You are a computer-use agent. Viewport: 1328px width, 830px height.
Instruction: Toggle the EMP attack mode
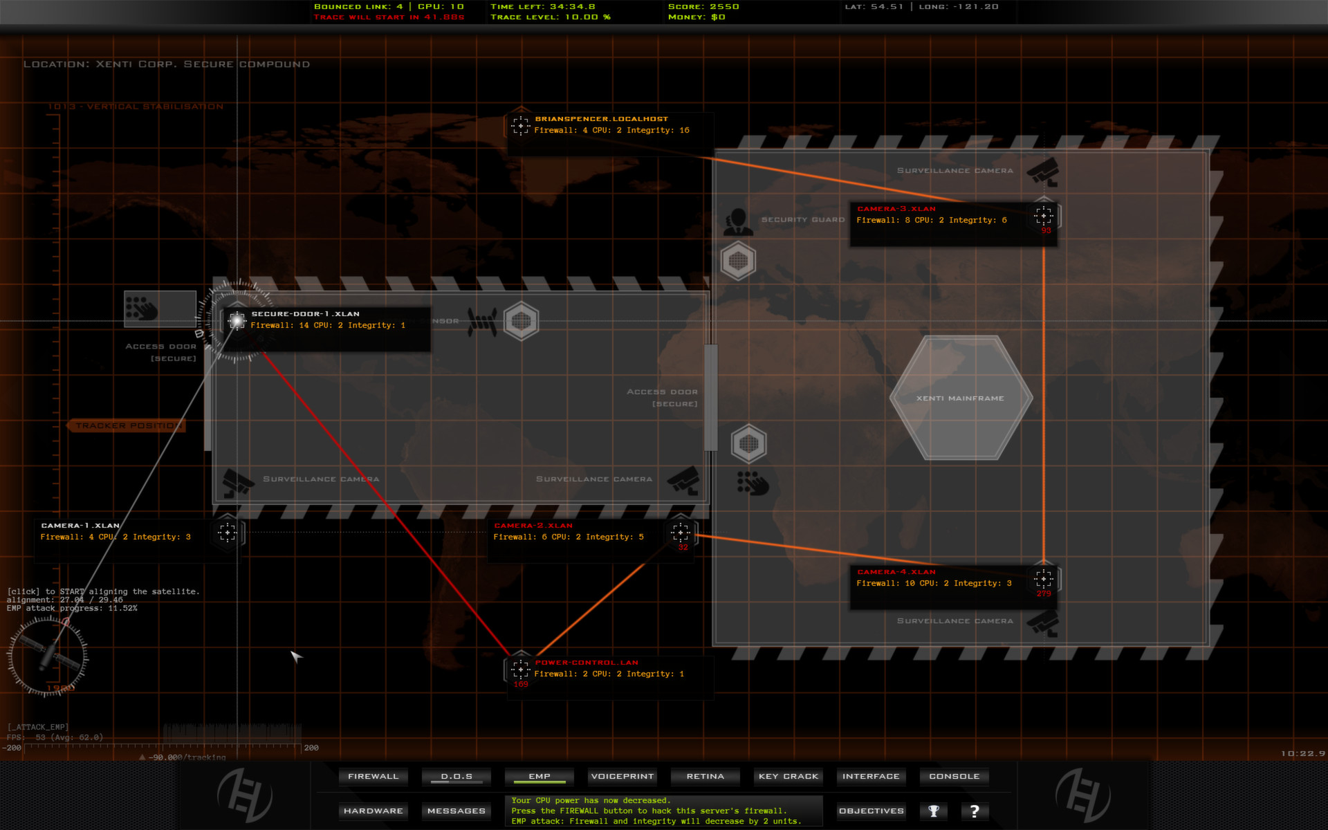[539, 776]
